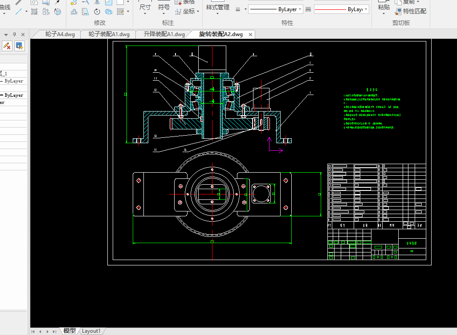457x335 pixels.
Task: Click the lineweight icon left of first ByLayer
Action: click(238, 9)
